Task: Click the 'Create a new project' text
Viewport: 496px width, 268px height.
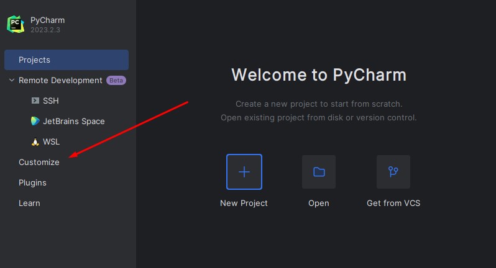Action: coord(319,104)
